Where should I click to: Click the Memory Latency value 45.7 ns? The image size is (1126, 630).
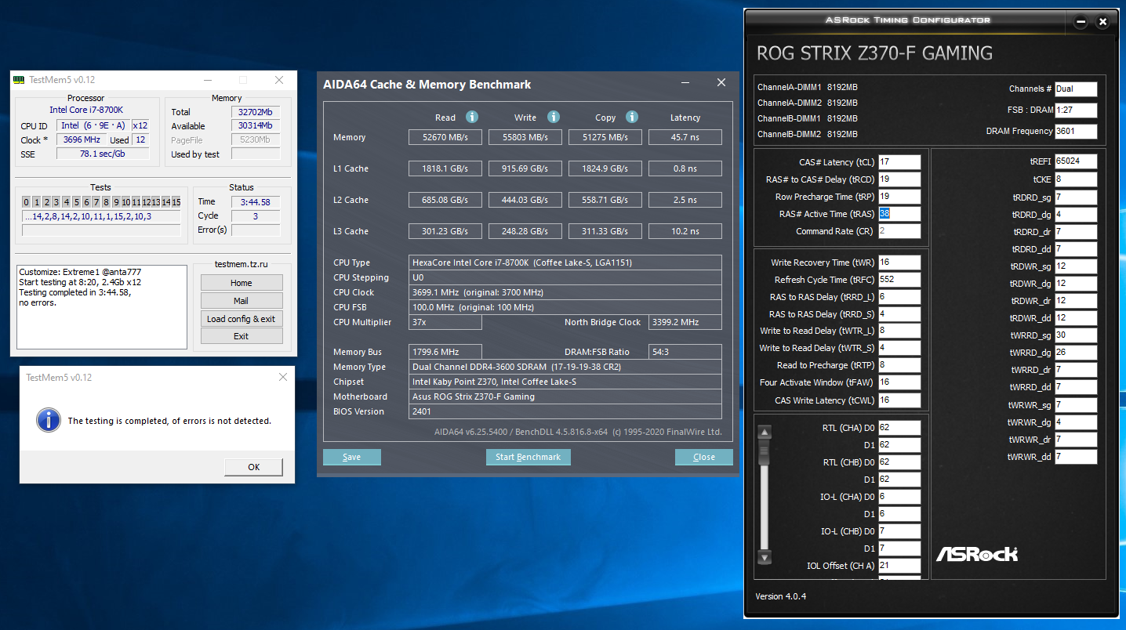[685, 138]
